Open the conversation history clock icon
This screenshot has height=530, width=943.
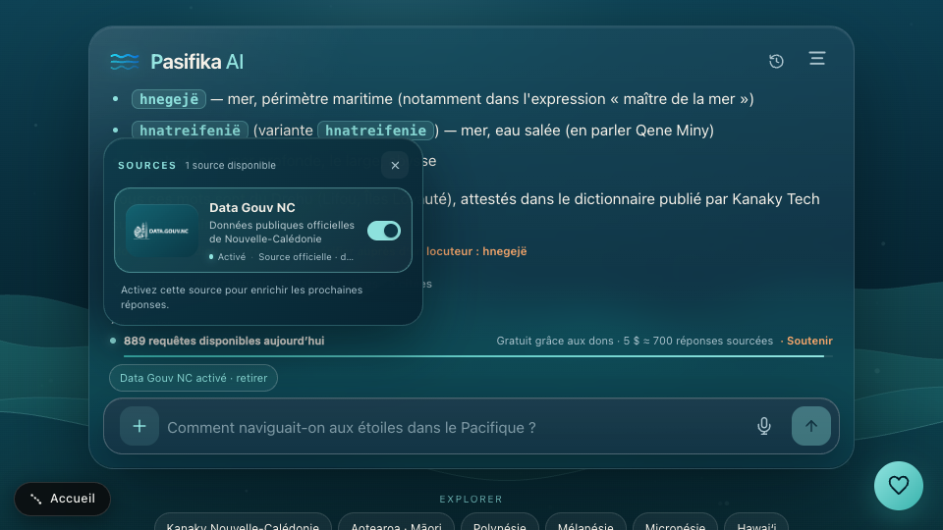pyautogui.click(x=776, y=61)
